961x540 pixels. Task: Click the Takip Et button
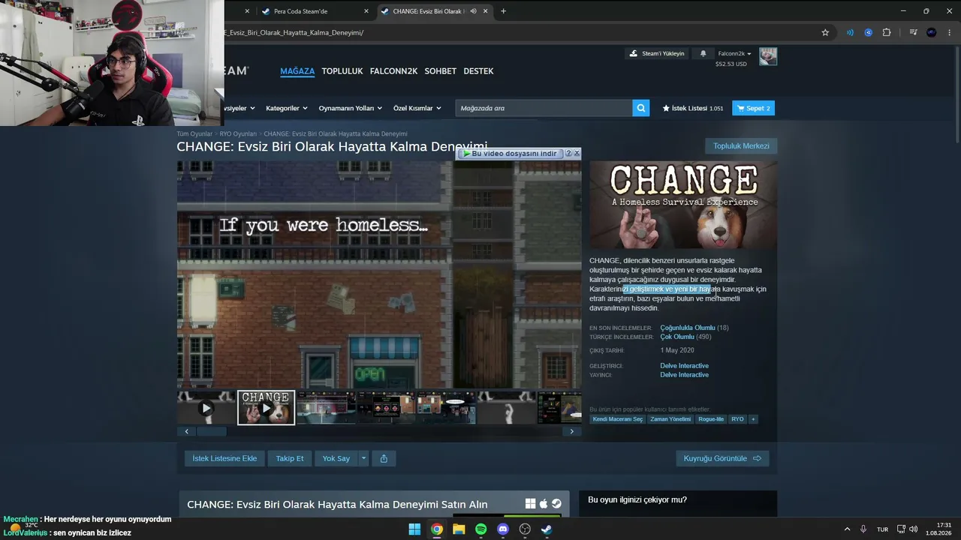click(x=290, y=458)
